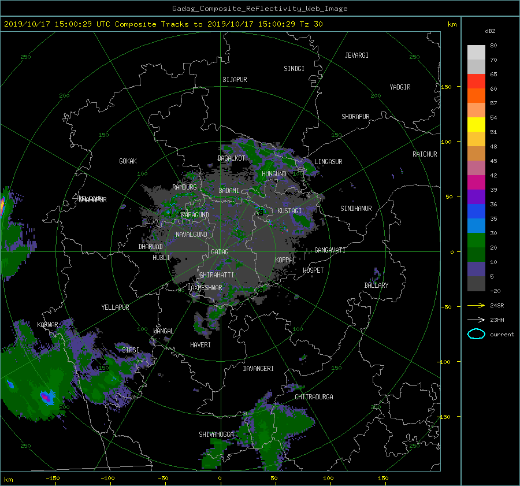The width and height of the screenshot is (520, 486).
Task: Click the 2019/10/17 15:00:29 UTC timestamp line
Action: pyautogui.click(x=163, y=24)
